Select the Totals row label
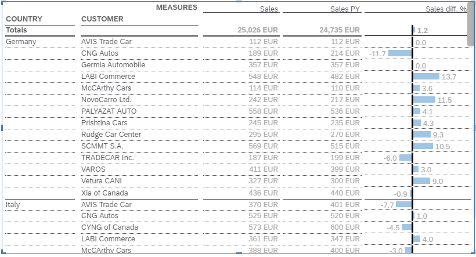 point(16,30)
